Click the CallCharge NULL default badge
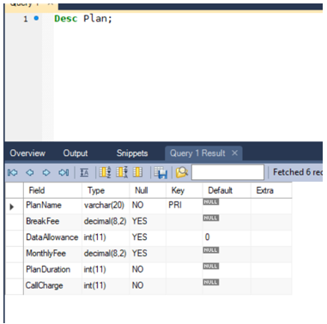327x324 pixels. click(211, 282)
